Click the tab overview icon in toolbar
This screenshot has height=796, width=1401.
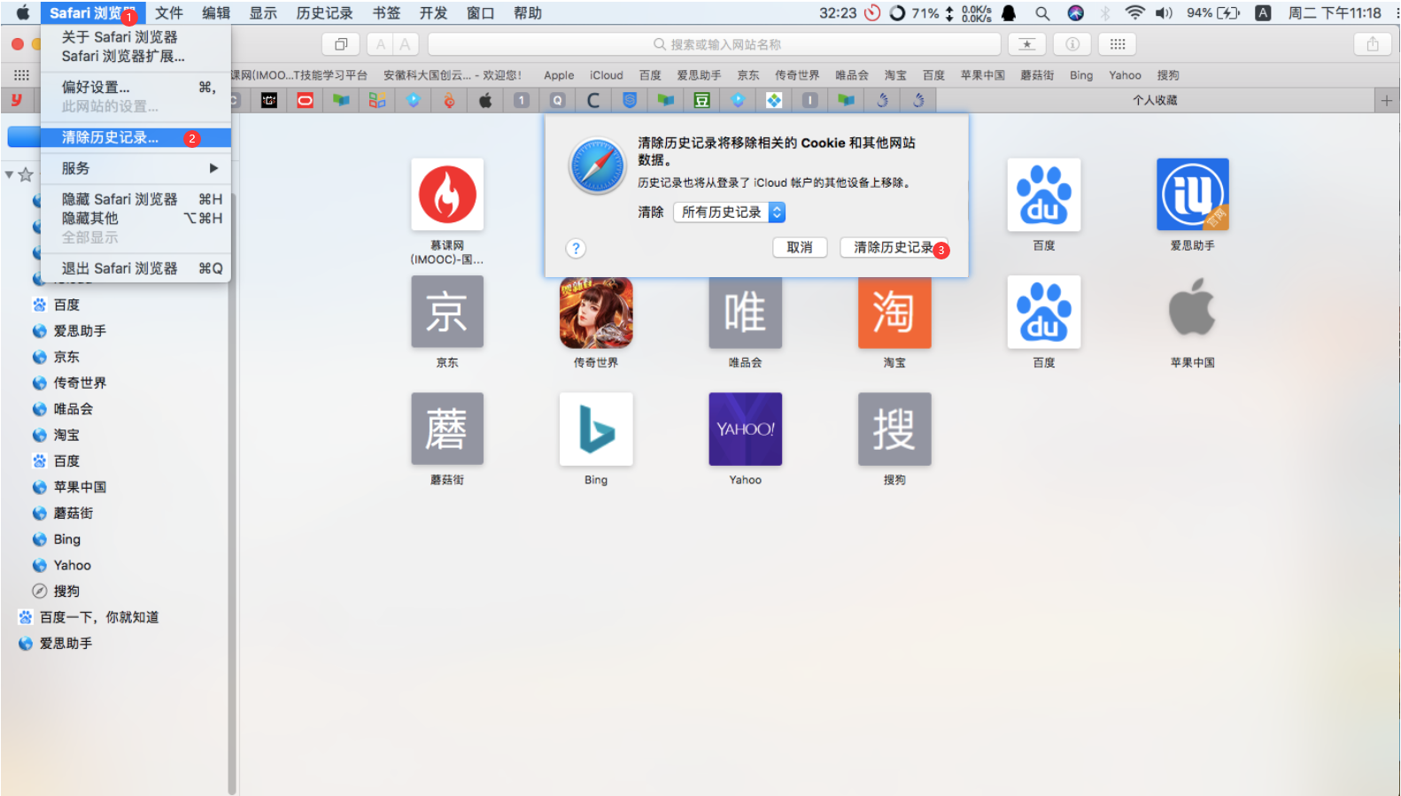click(341, 44)
